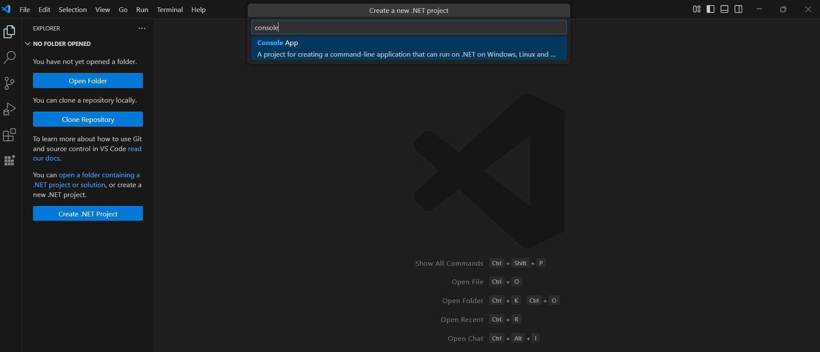820x352 pixels.
Task: Click the Clone Repository button
Action: tap(88, 119)
